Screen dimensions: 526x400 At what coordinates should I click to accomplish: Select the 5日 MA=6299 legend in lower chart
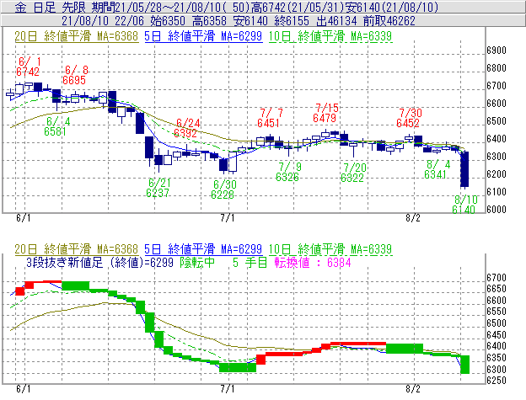click(x=203, y=249)
